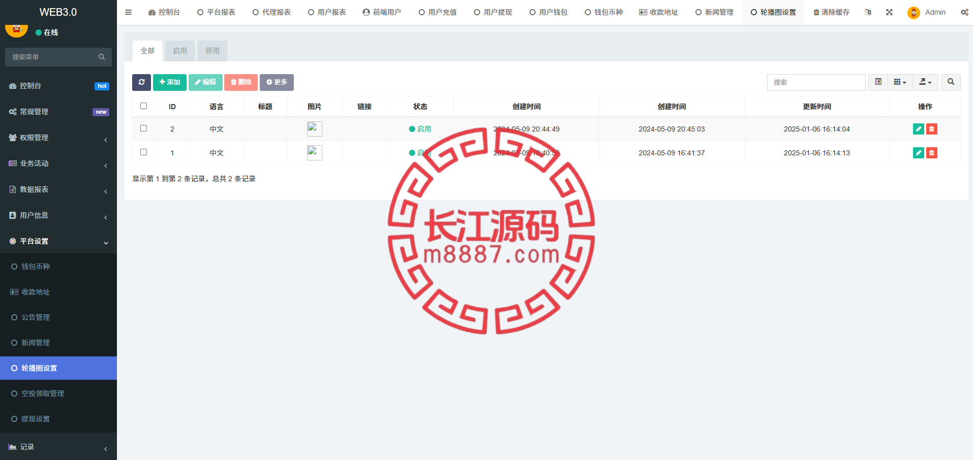
Task: Open the settings gears icon in the top bar
Action: 964,12
